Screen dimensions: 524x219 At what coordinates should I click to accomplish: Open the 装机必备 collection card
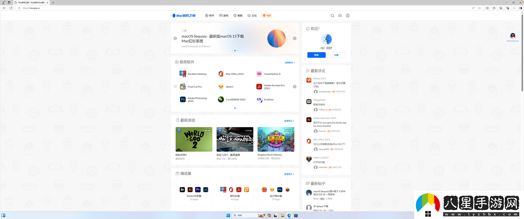coord(235,193)
